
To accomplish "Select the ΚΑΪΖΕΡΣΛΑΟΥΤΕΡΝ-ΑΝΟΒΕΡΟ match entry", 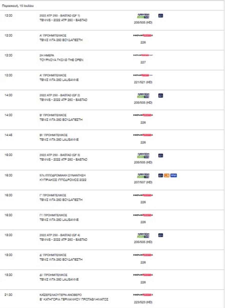I will point(60,295).
